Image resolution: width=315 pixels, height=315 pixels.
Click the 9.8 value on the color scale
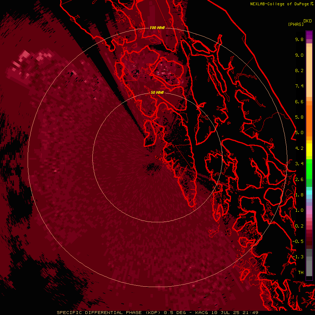point(299,39)
